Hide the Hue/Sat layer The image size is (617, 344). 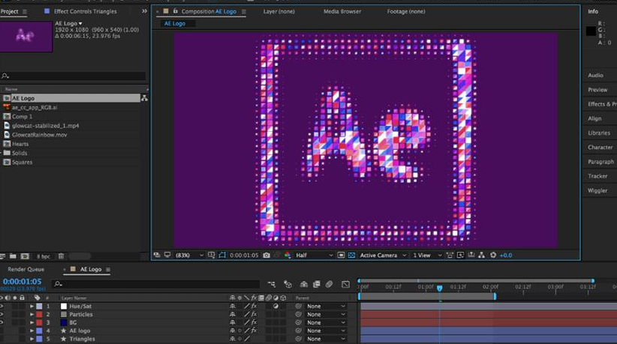(x=2, y=306)
